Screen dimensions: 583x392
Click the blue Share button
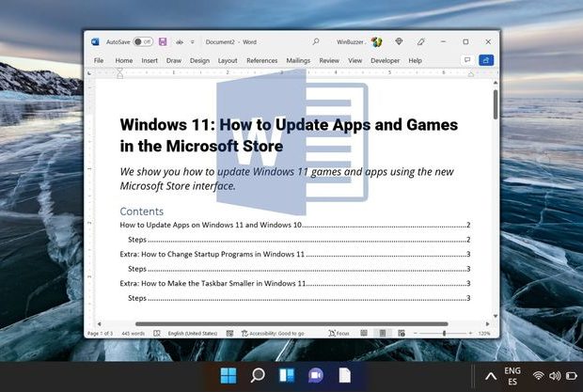click(x=486, y=60)
